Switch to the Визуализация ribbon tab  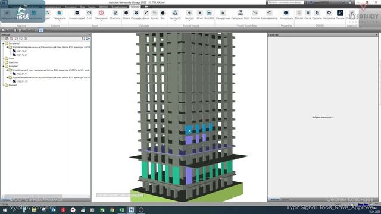tap(119, 7)
